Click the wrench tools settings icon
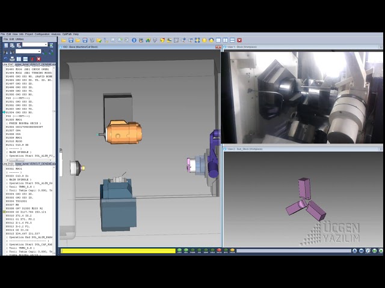 (x=92, y=40)
